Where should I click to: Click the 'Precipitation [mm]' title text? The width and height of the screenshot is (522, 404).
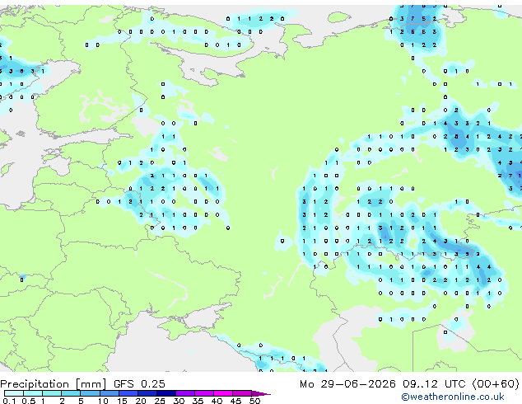point(54,384)
